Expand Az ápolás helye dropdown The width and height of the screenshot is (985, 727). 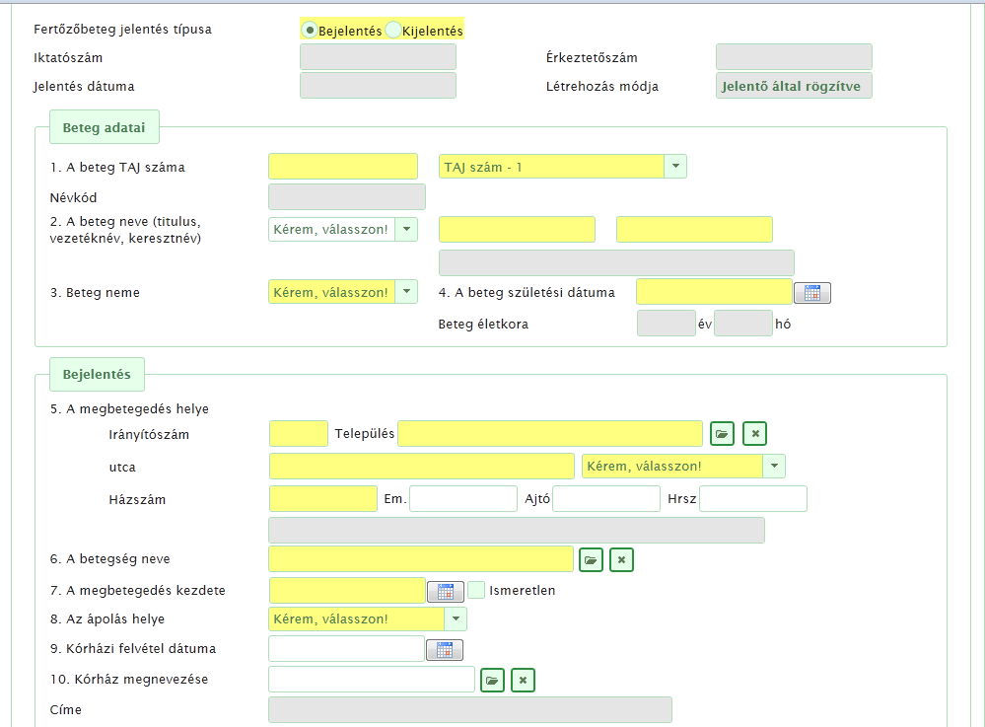coord(456,618)
